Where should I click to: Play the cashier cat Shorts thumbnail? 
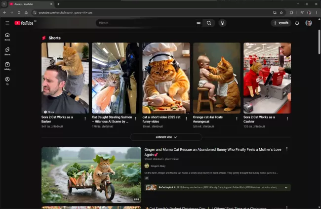click(267, 78)
